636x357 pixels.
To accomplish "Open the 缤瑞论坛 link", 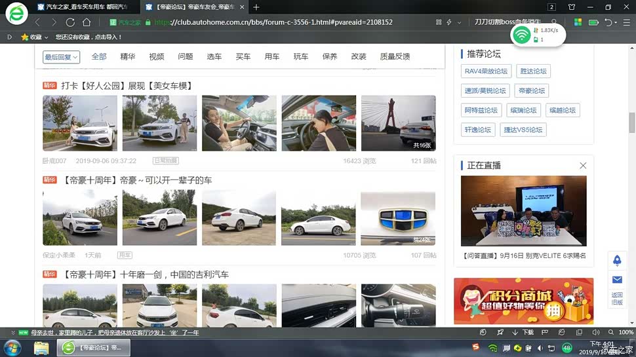I will pos(523,110).
